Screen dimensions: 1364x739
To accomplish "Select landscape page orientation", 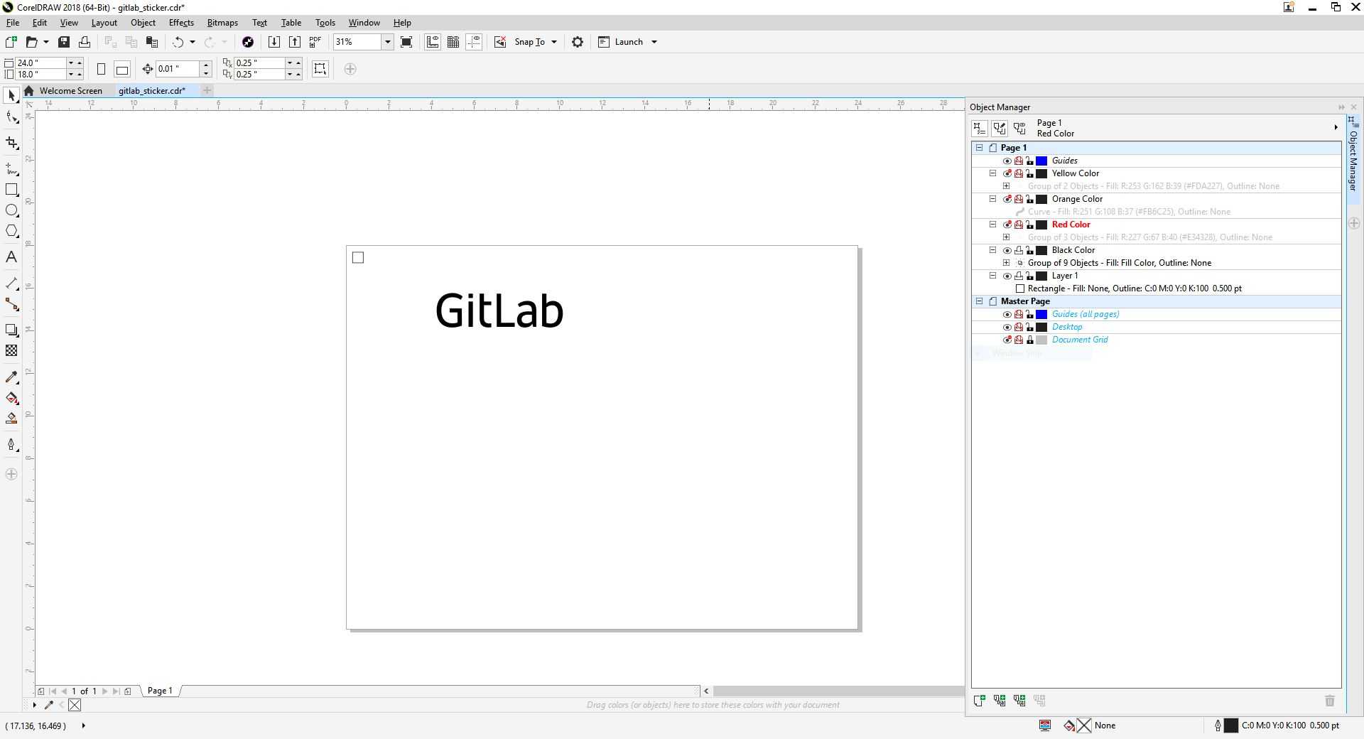I will pyautogui.click(x=122, y=69).
